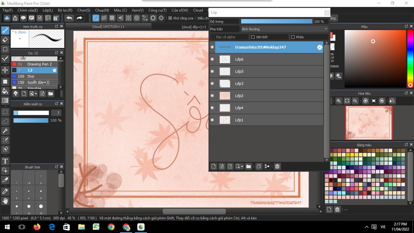Zoom in using navigator icon
The image size is (414, 233).
coord(339,101)
